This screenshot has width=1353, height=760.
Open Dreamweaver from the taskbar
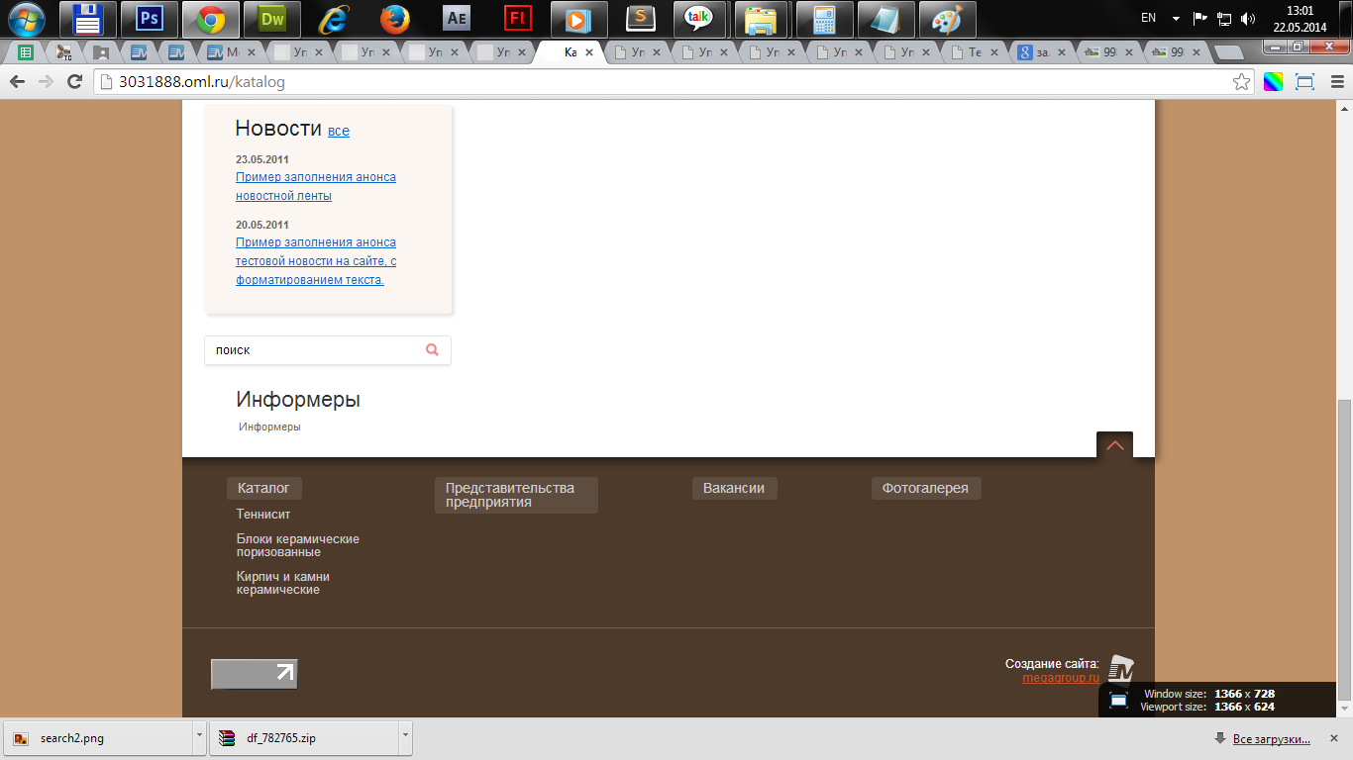272,19
